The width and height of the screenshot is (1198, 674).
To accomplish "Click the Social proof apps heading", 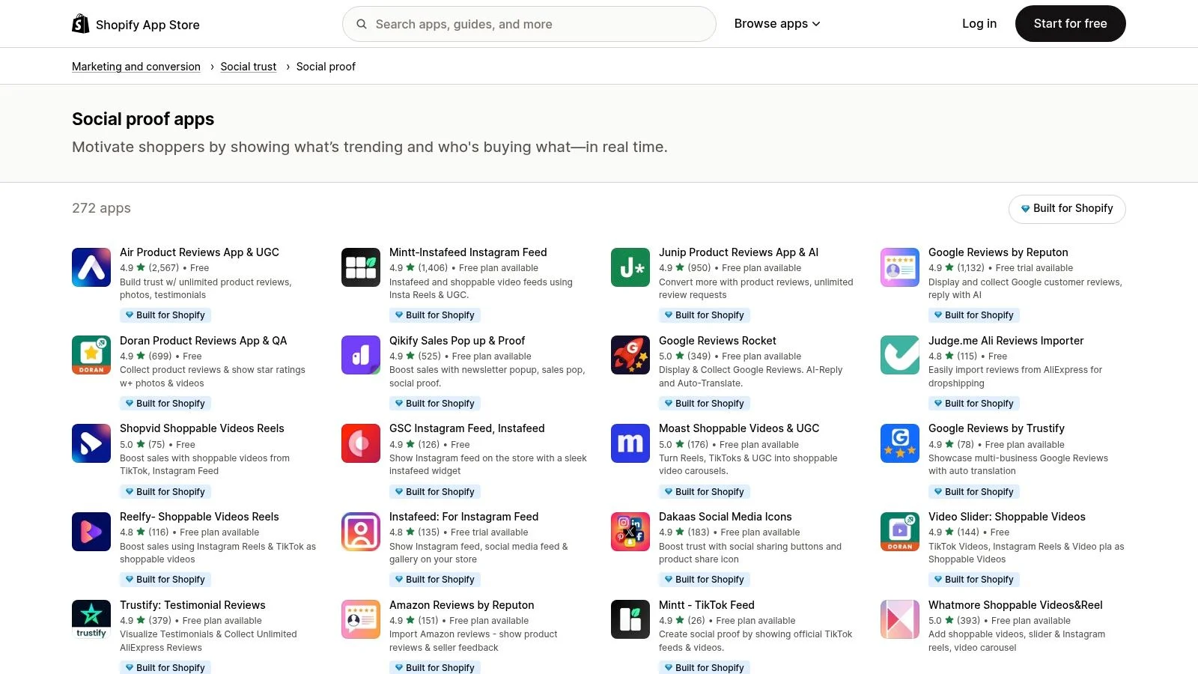I will 143,119.
